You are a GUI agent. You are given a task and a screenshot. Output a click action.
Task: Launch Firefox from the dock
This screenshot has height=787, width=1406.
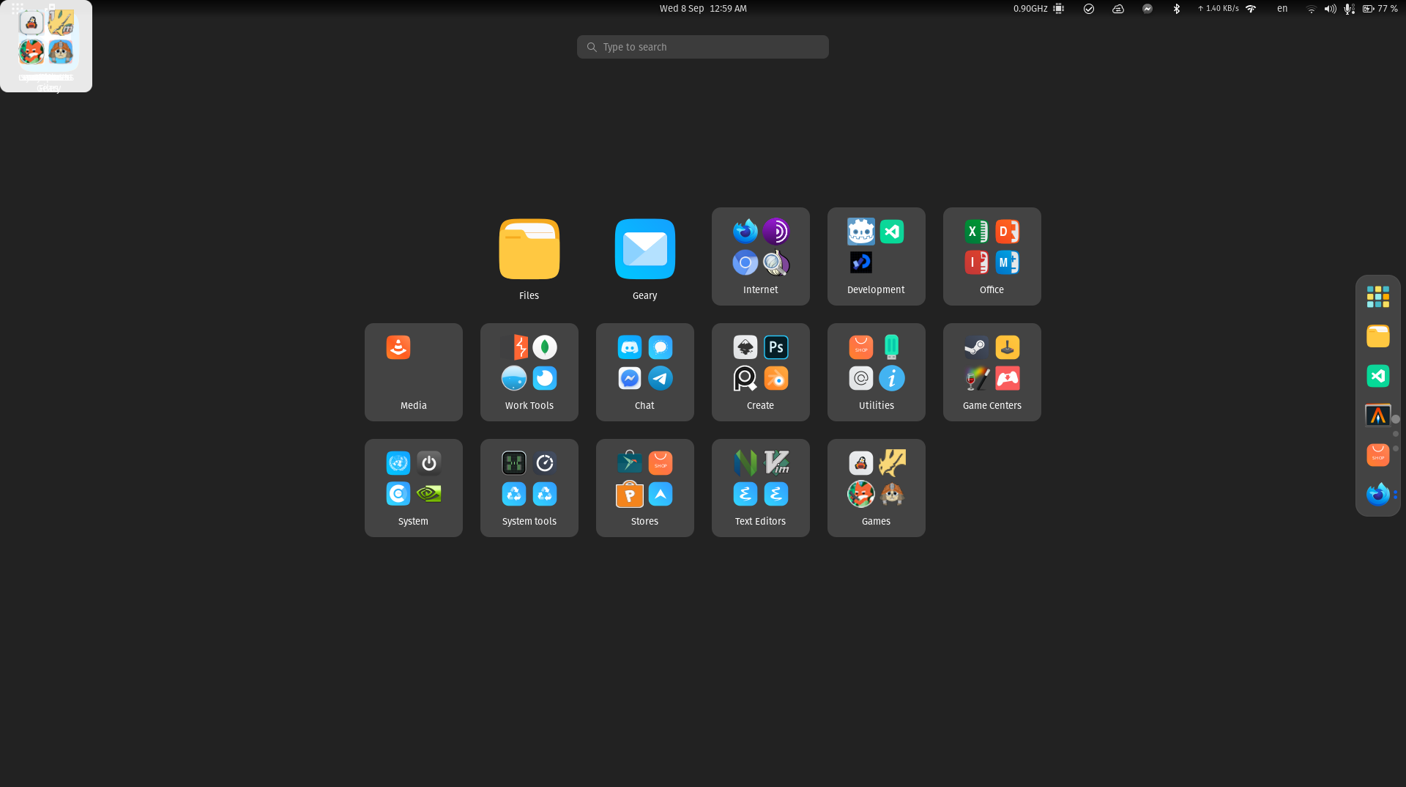(x=1378, y=494)
